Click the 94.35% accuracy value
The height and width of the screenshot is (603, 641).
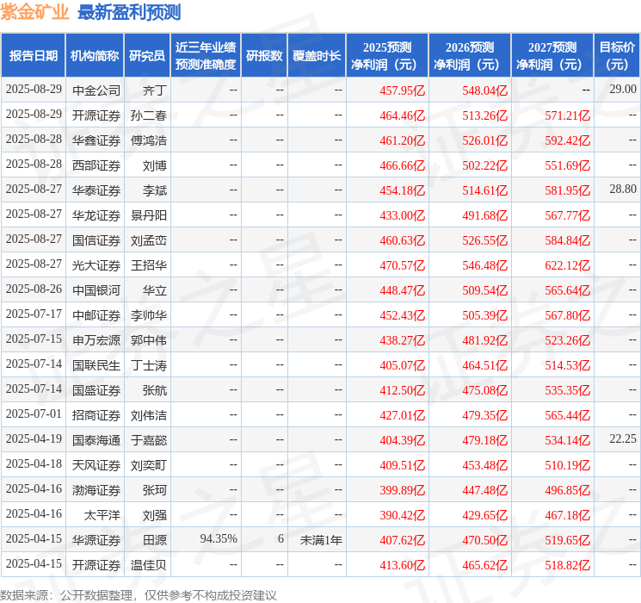tap(219, 538)
